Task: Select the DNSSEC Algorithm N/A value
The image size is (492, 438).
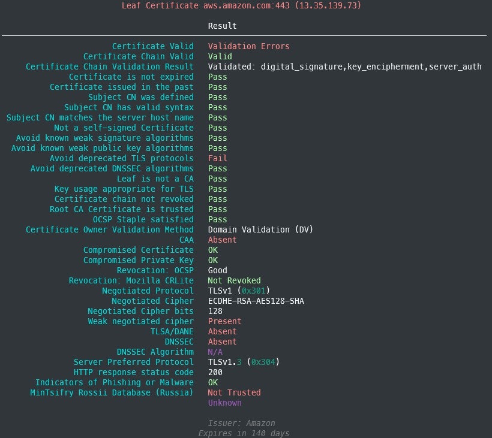Action: click(214, 352)
